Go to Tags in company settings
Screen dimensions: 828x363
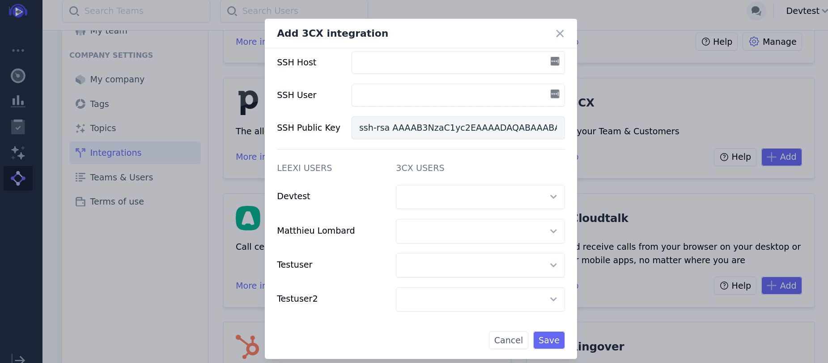click(x=99, y=104)
